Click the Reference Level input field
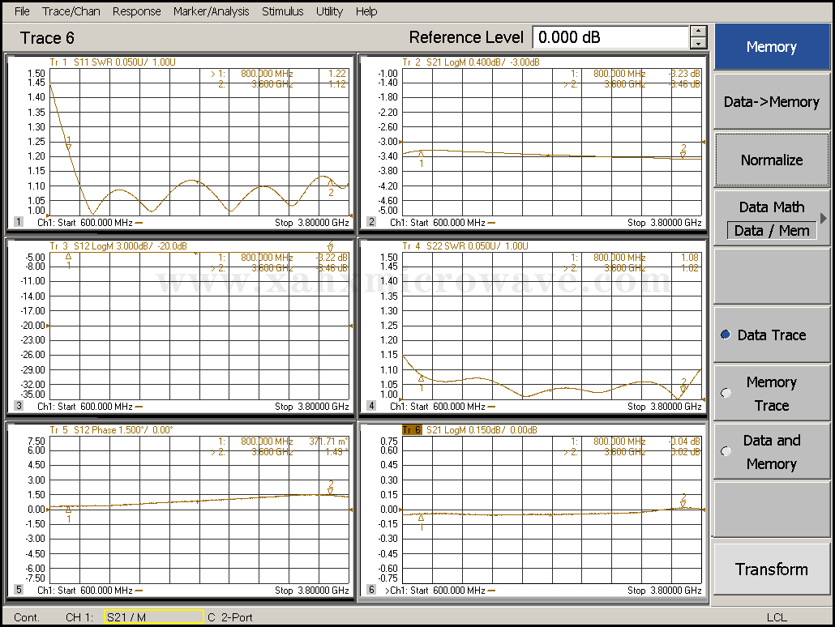835x627 pixels. [610, 37]
